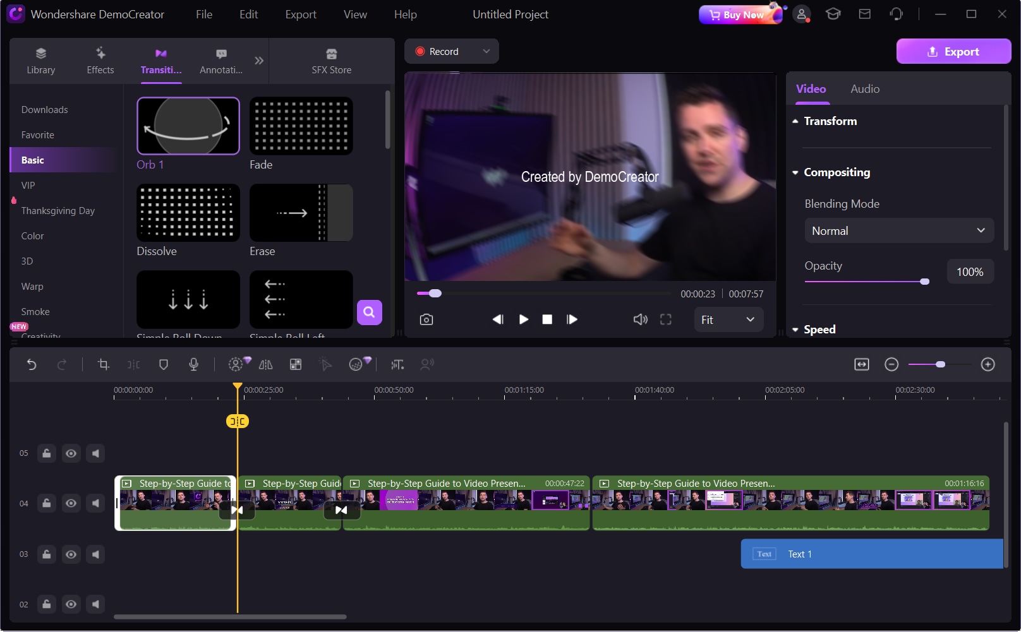Click the undo arrow
The image size is (1021, 632).
pyautogui.click(x=32, y=364)
